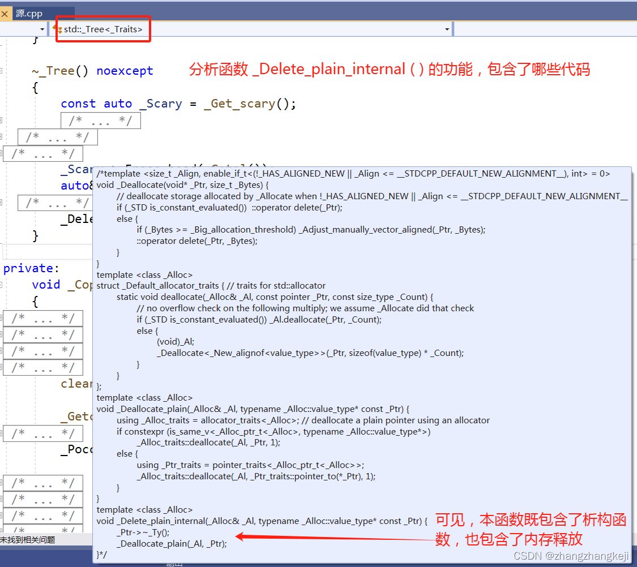Expand collapsed comment just below auto& line
The height and width of the screenshot is (567, 637).
point(55,203)
